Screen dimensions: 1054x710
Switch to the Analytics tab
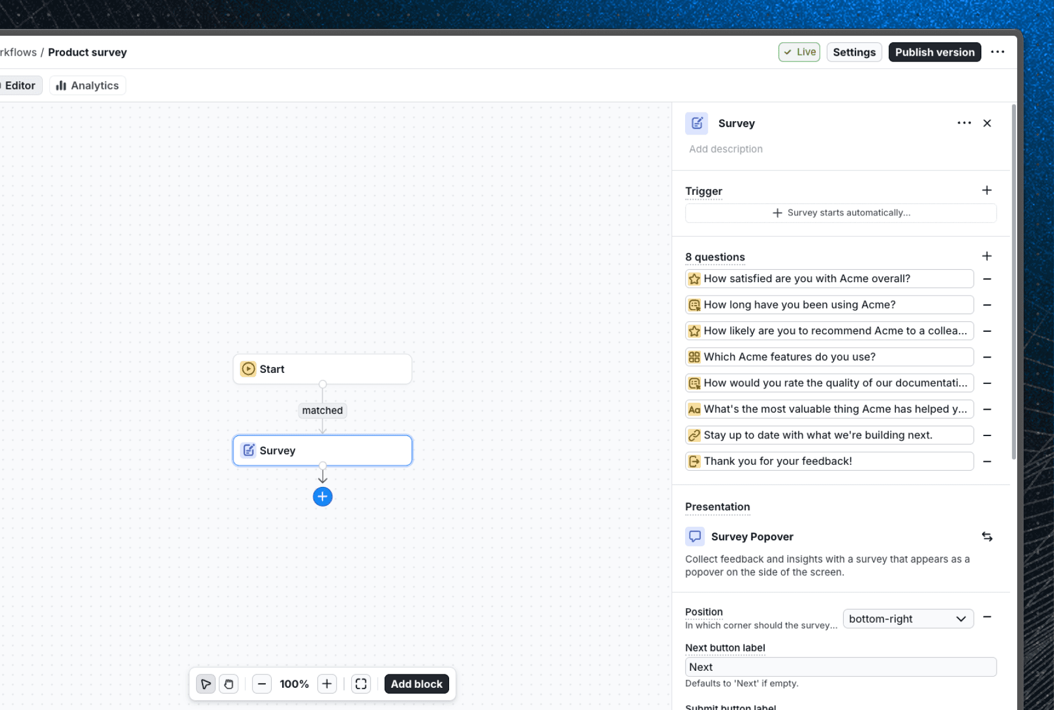pyautogui.click(x=87, y=85)
